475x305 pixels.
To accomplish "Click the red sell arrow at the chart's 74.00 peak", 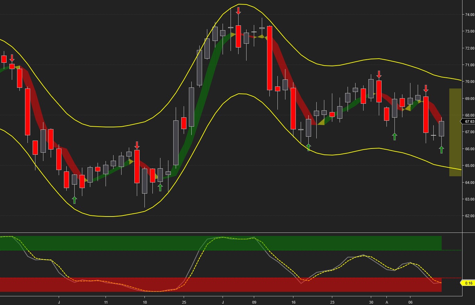I will 238,11.
